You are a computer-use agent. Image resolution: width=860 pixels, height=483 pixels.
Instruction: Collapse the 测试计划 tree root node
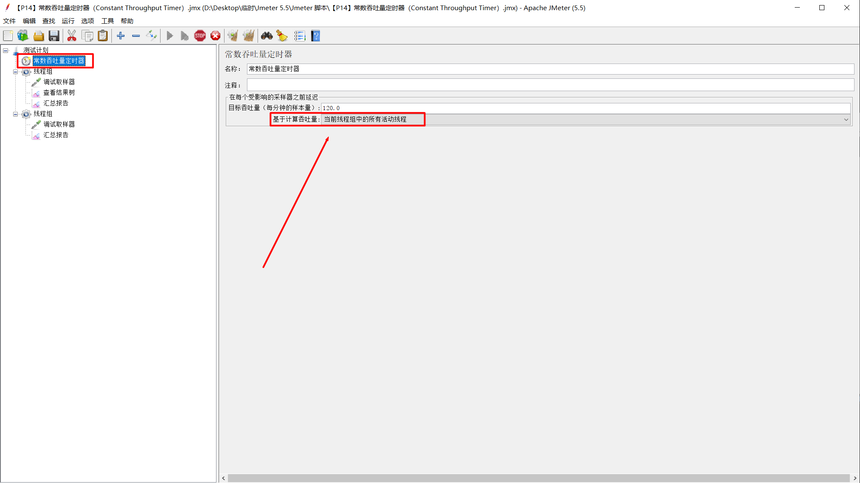point(6,50)
